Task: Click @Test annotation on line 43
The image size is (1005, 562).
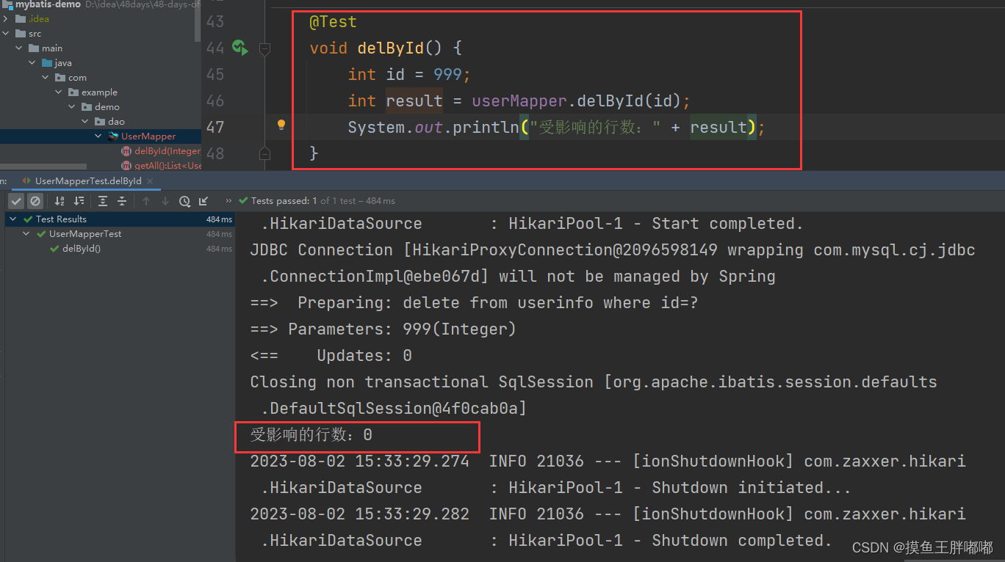Action: (x=333, y=22)
